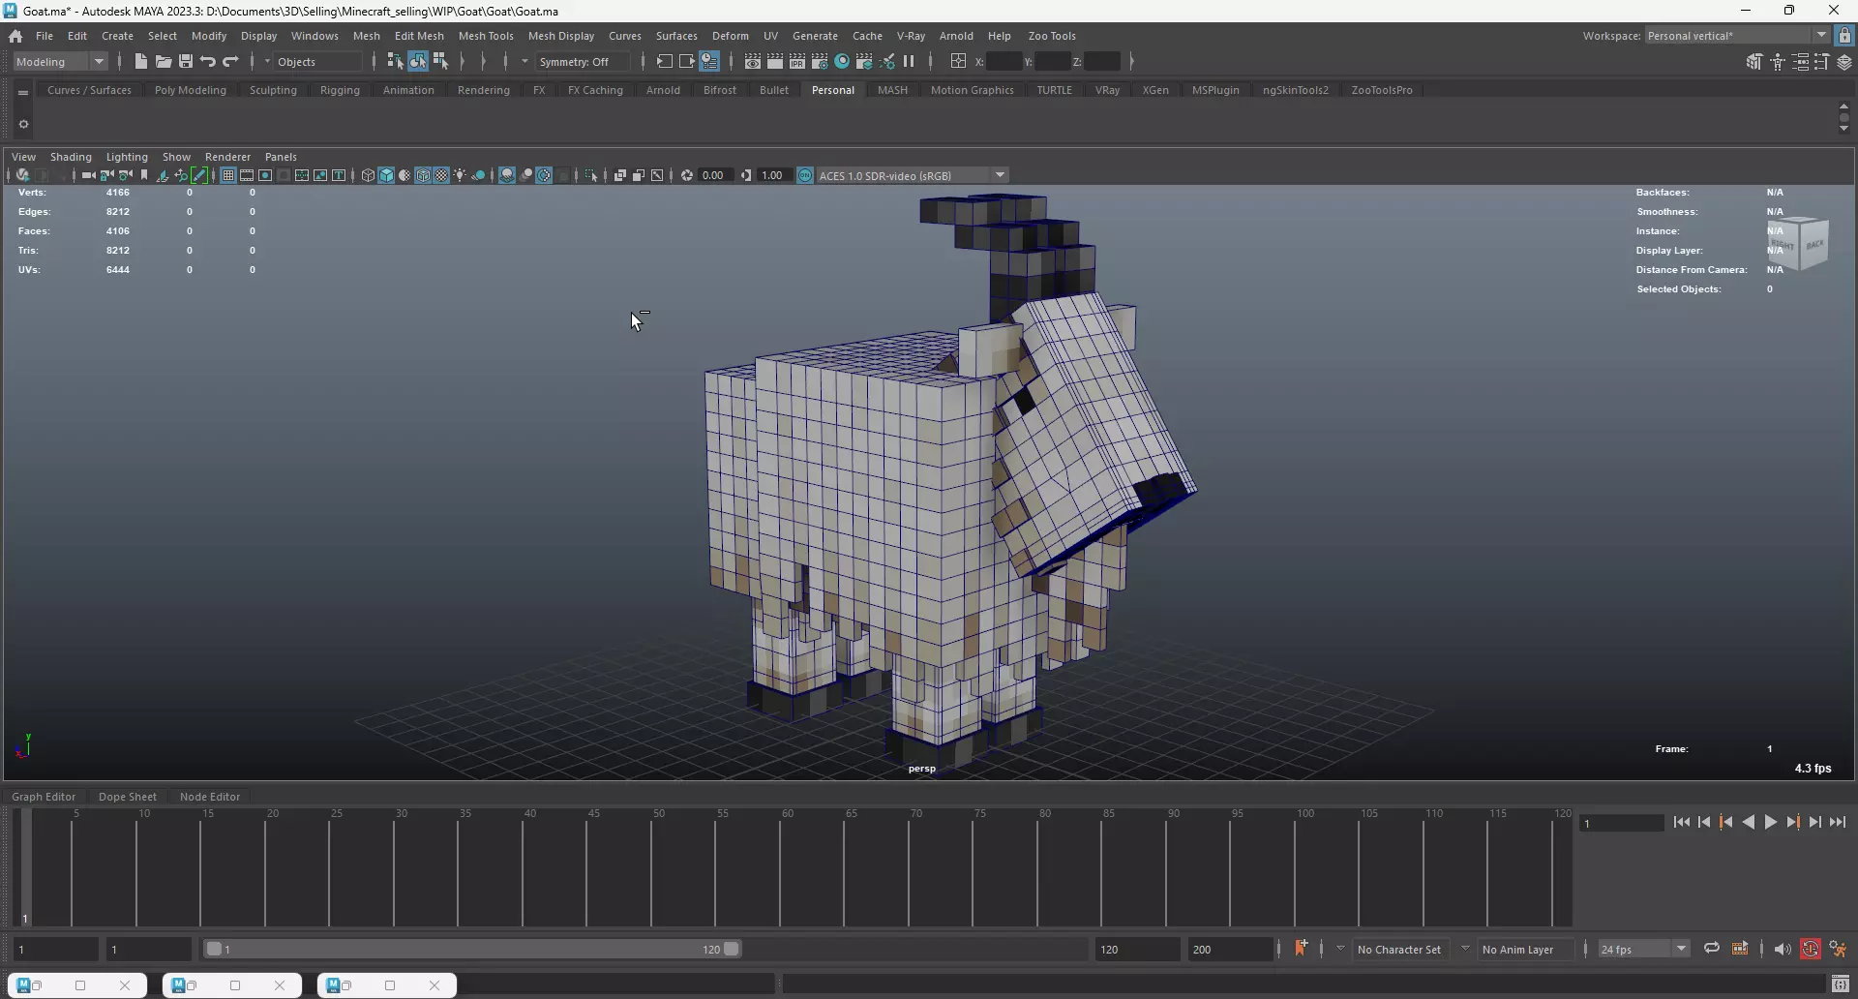Toggle Channel Box / Layer Editor icon

1844,62
